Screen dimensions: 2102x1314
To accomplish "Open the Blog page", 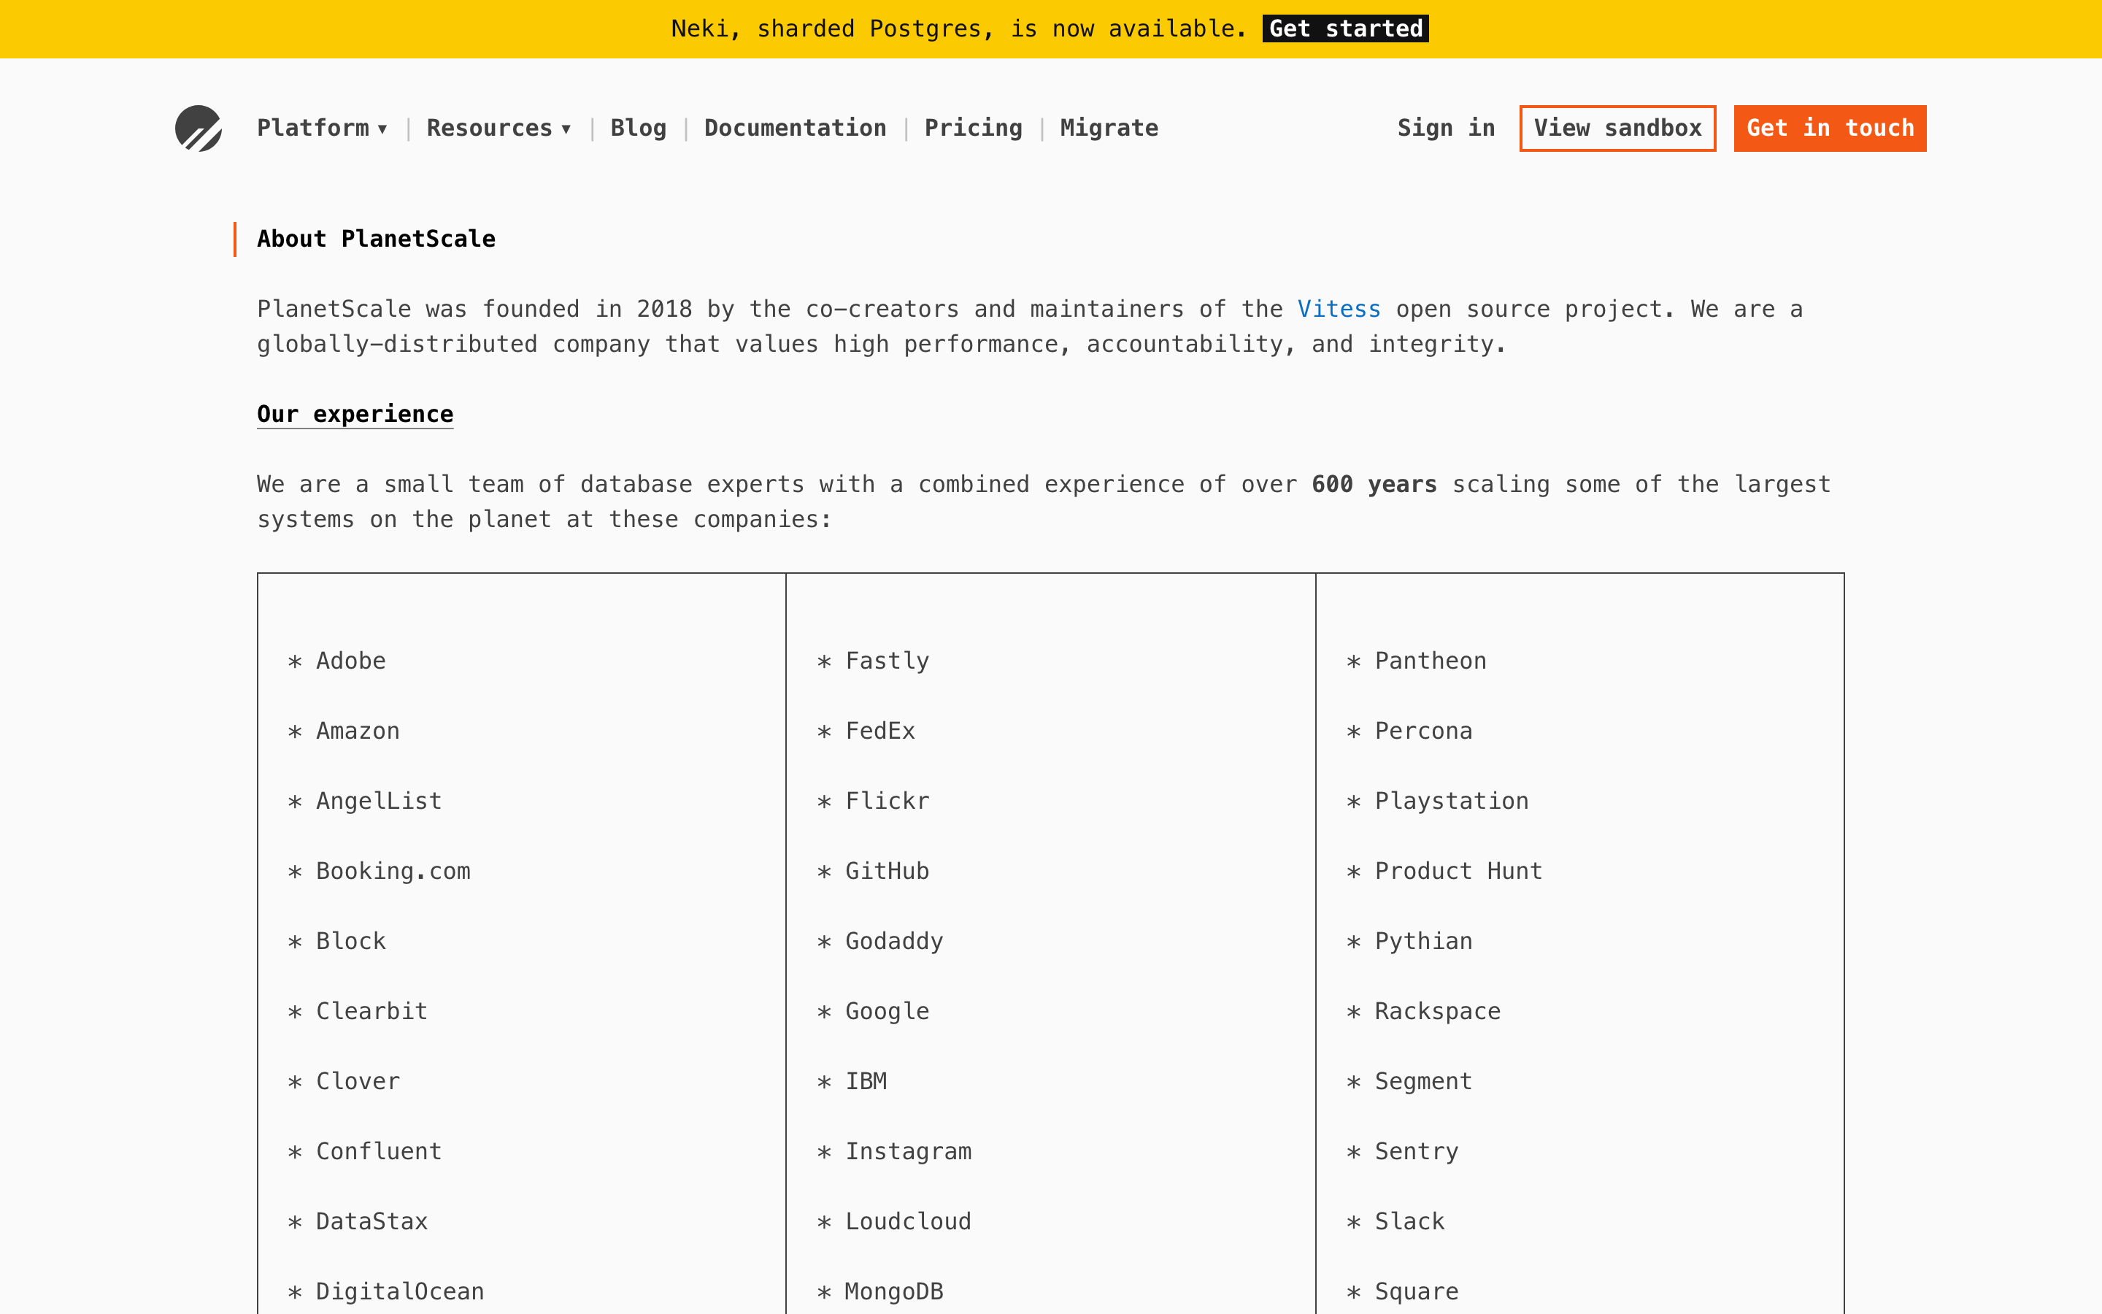I will pyautogui.click(x=639, y=128).
